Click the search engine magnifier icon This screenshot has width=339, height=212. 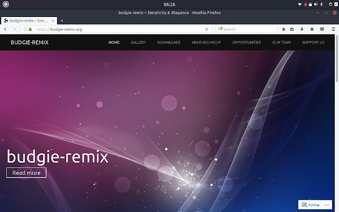[220, 29]
